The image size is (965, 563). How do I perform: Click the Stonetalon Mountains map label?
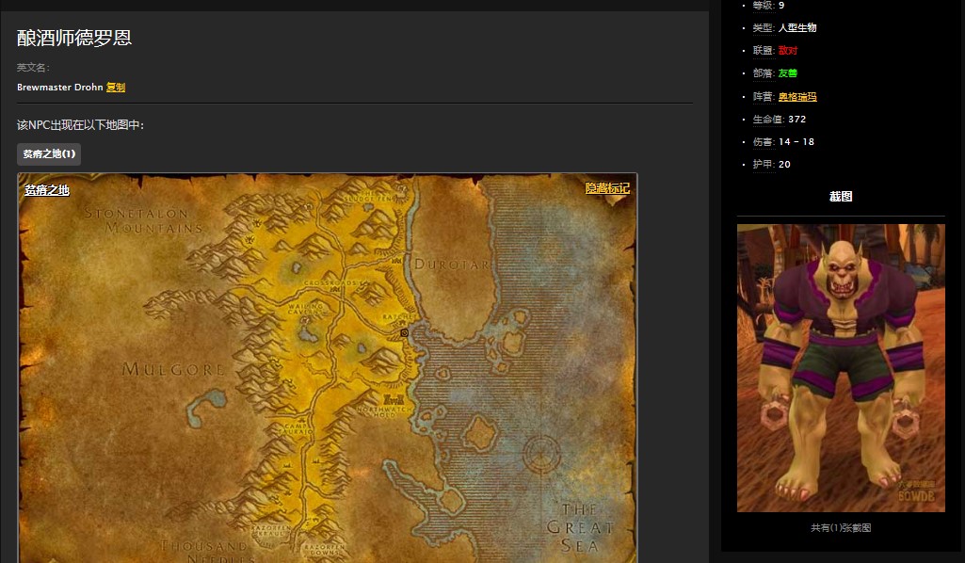[143, 220]
